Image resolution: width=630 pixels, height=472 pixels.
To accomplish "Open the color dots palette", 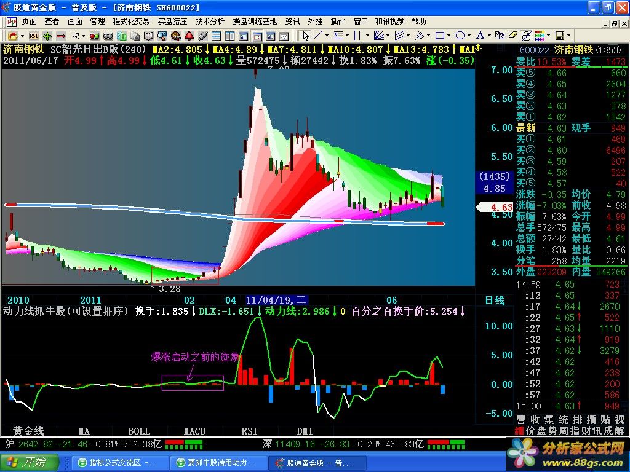I will point(540,36).
